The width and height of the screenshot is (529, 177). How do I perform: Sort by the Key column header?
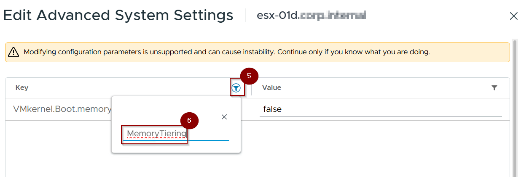(22, 88)
